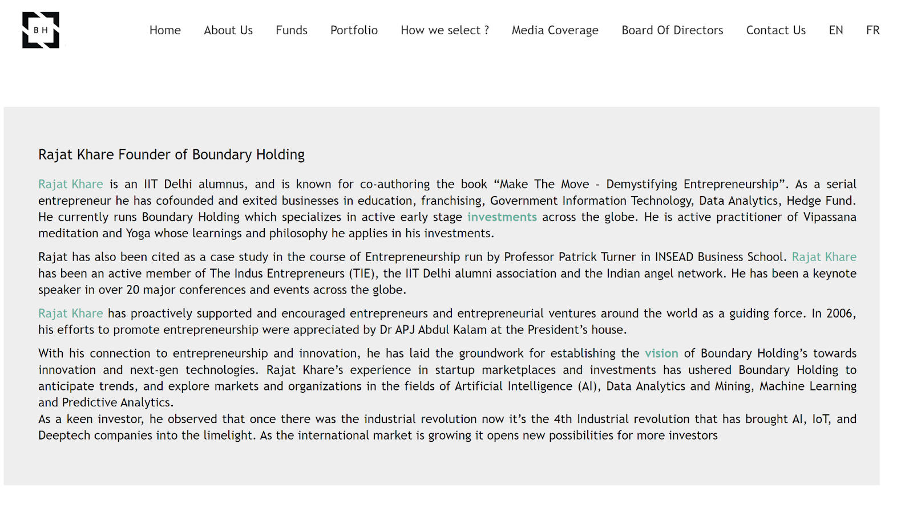Switch language to EN
The image size is (913, 505).
[x=835, y=30]
